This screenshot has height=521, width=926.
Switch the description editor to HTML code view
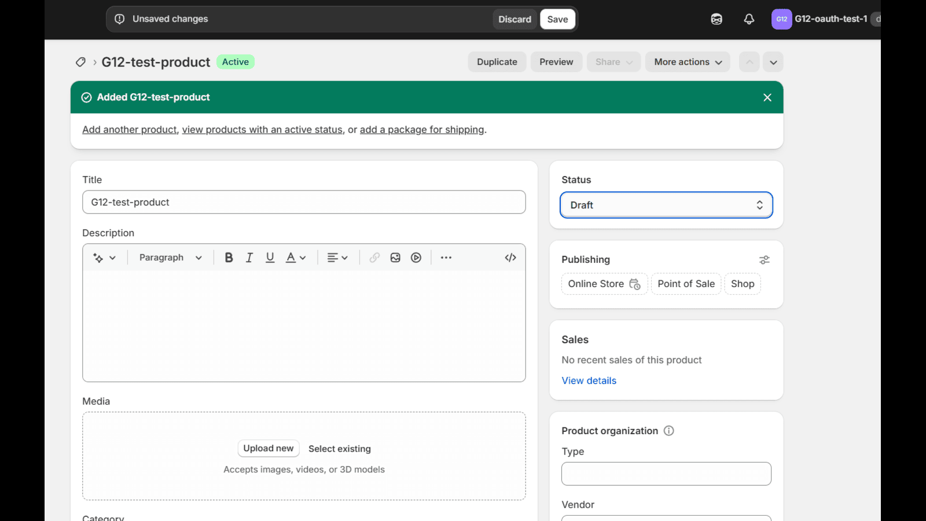click(510, 257)
